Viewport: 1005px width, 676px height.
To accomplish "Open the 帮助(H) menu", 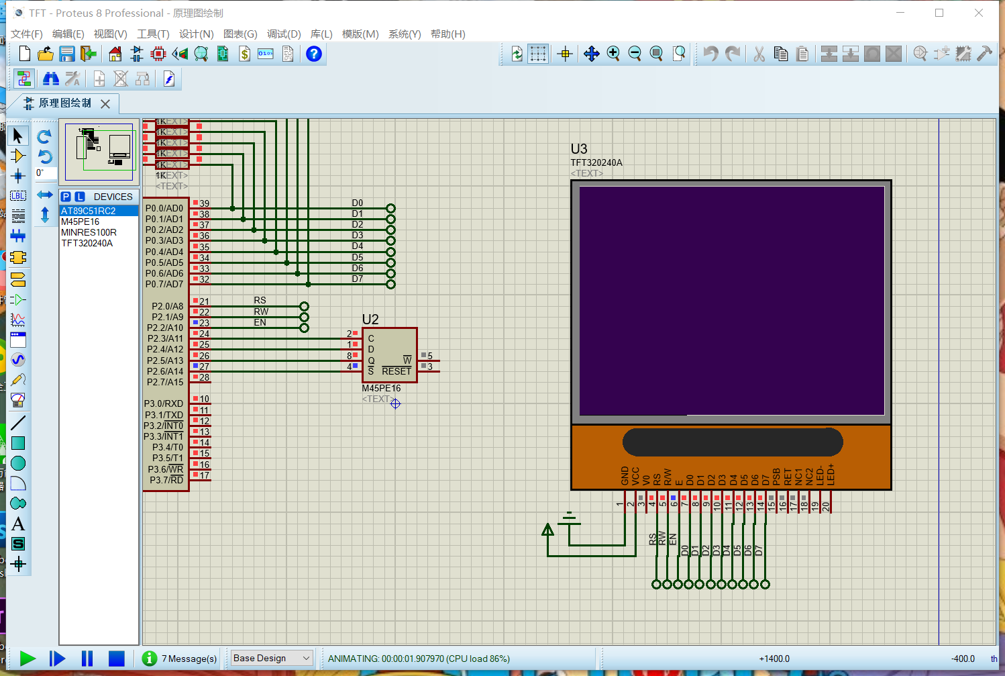I will pyautogui.click(x=448, y=34).
